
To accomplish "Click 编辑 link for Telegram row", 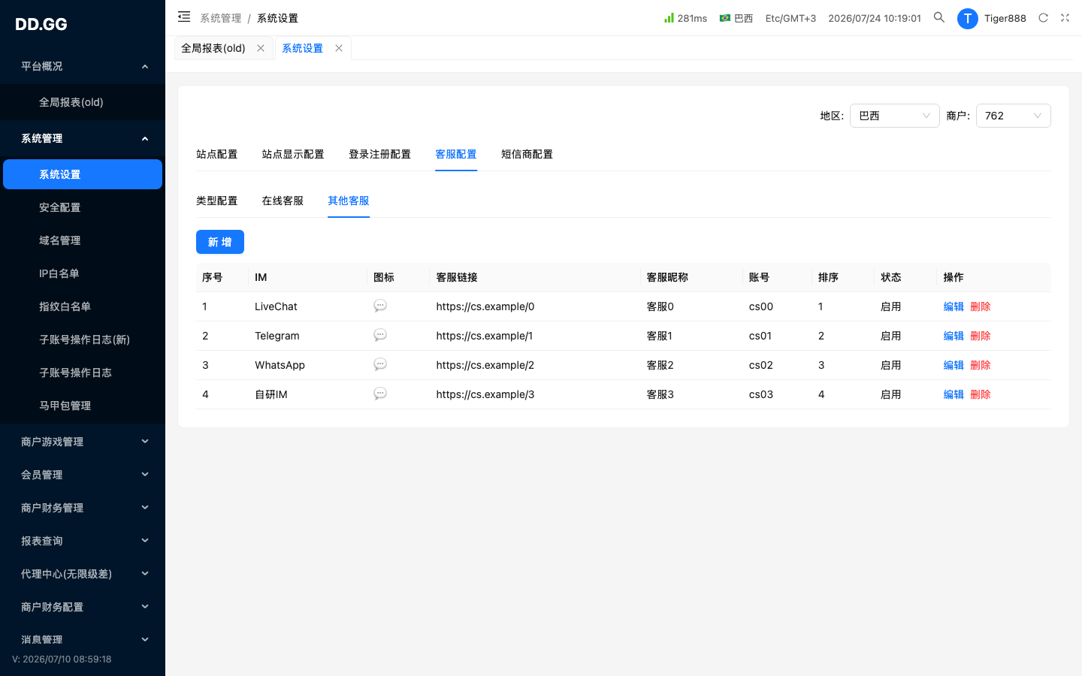I will (954, 336).
